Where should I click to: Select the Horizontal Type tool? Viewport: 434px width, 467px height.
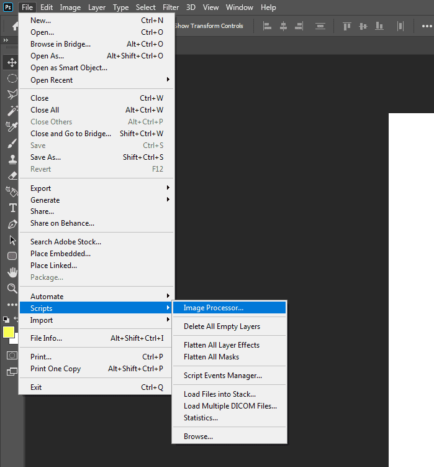coord(12,208)
